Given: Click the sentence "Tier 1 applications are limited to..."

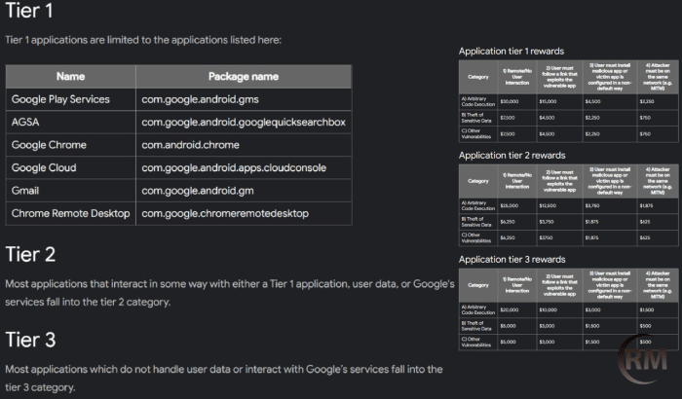Looking at the screenshot, I should [143, 40].
